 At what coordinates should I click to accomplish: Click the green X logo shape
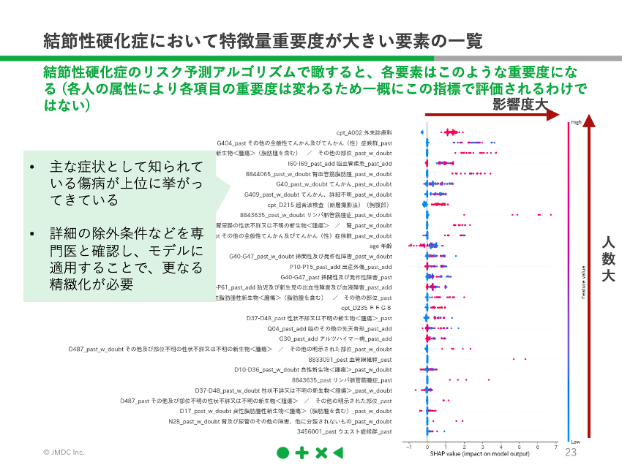321,453
